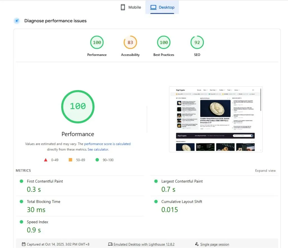Click the Accessibility score gauge 83

click(x=130, y=43)
